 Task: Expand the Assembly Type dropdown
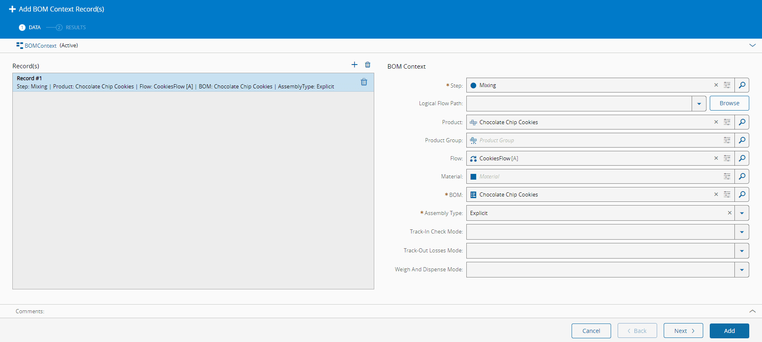742,213
